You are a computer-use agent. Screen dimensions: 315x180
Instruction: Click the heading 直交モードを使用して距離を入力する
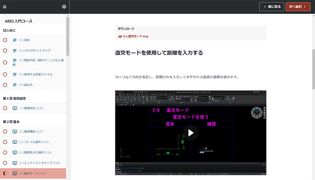(x=159, y=53)
